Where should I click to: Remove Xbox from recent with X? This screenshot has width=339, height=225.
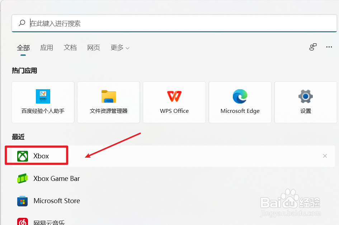pyautogui.click(x=325, y=156)
